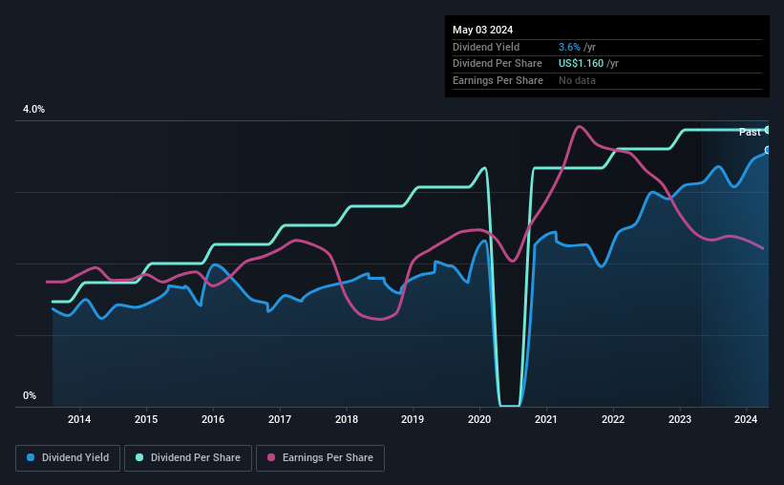784x485 pixels.
Task: Select the 2024 label on the x-axis
Action: coord(746,419)
